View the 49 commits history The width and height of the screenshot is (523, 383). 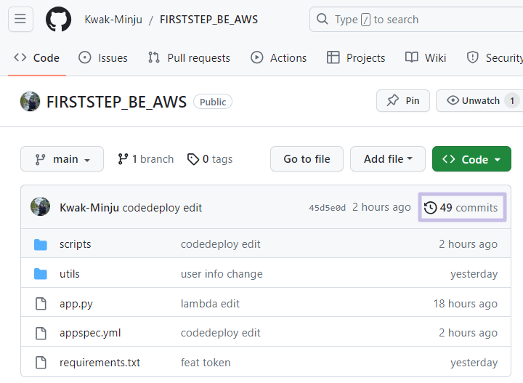coord(462,207)
